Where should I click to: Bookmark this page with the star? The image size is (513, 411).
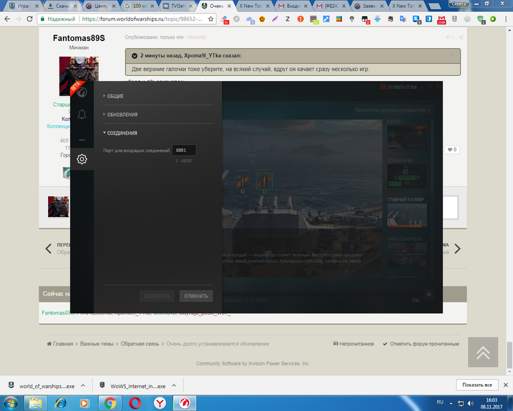[211, 19]
